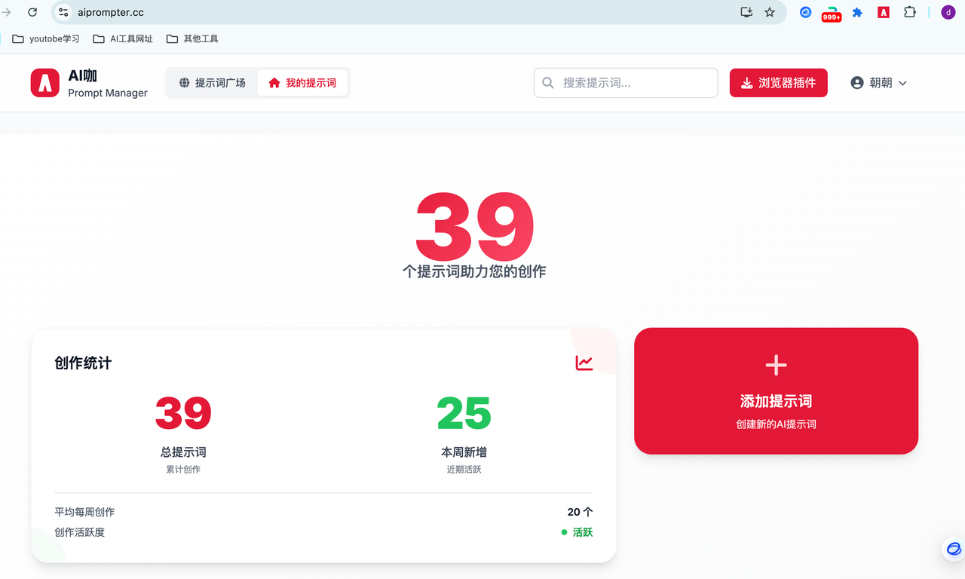
Task: Click the 总提示词 label
Action: [183, 452]
